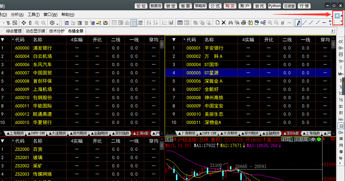Open the settings gear icon

52,23
